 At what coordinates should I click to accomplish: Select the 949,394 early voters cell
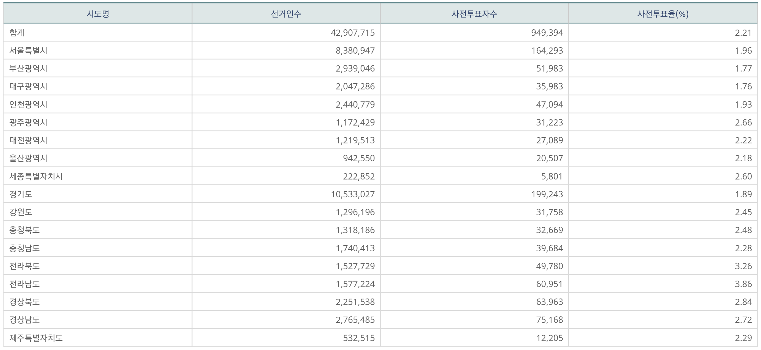tap(547, 33)
